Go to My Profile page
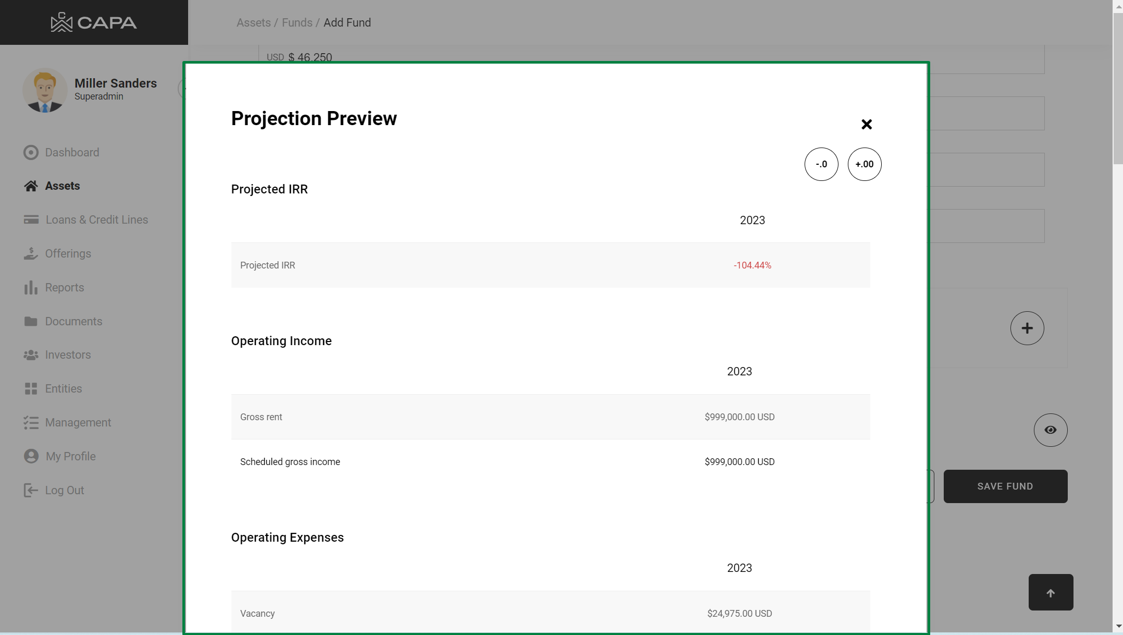 coord(70,457)
